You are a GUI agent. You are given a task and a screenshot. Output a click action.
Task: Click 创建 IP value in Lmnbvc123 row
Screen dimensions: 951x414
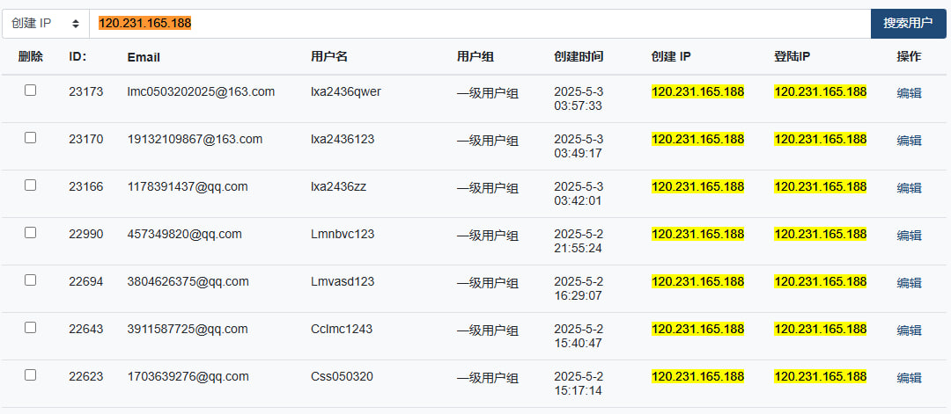698,234
